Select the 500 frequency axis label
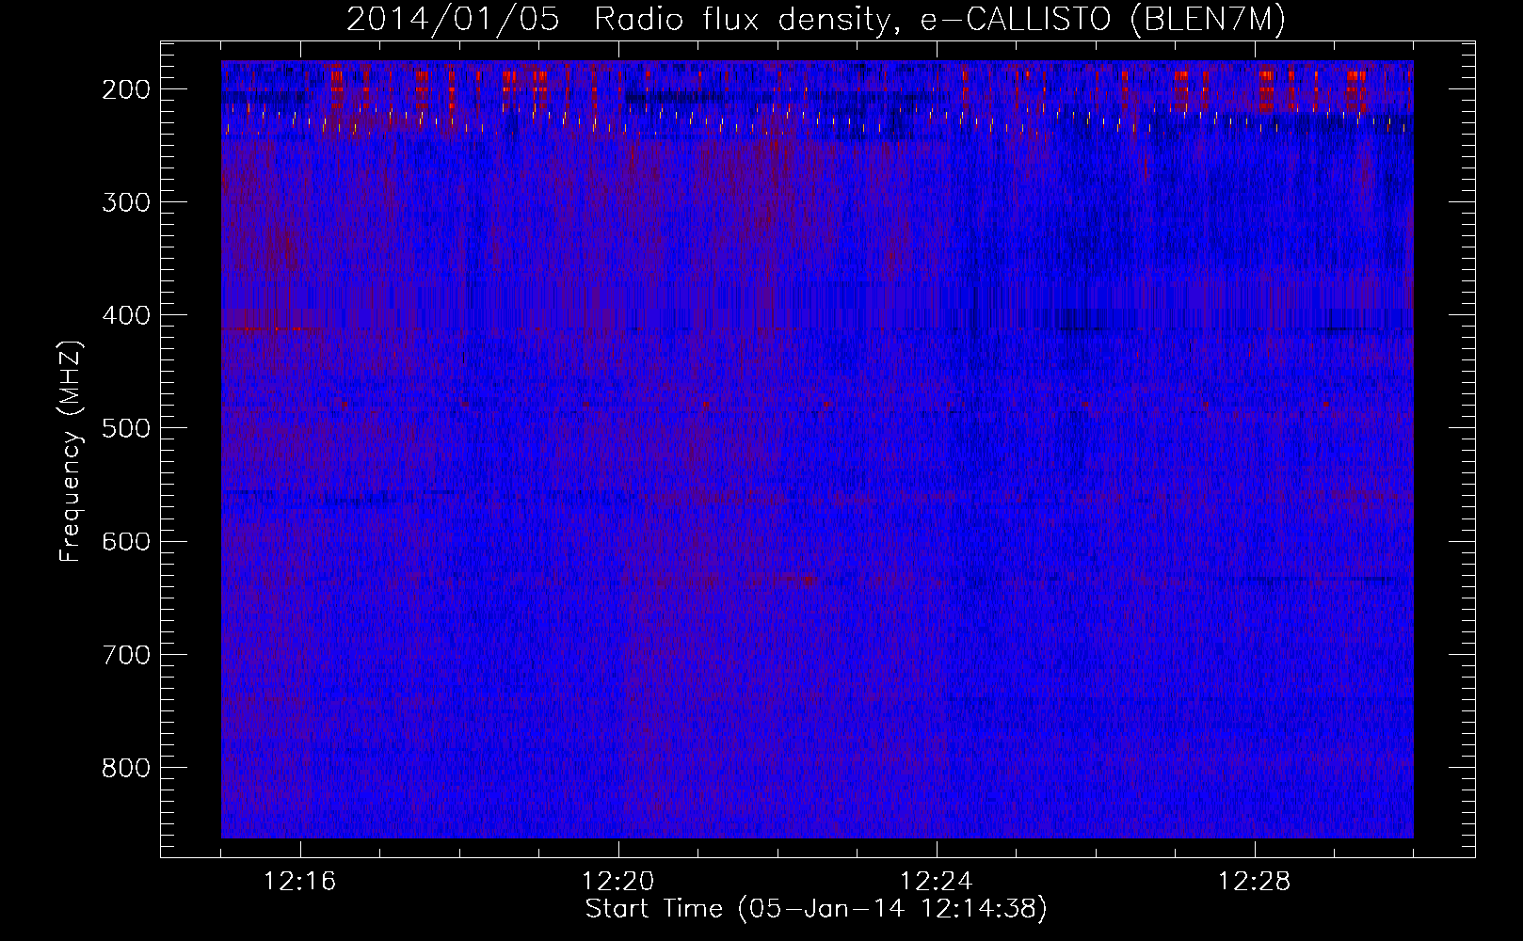1523x941 pixels. 126,428
